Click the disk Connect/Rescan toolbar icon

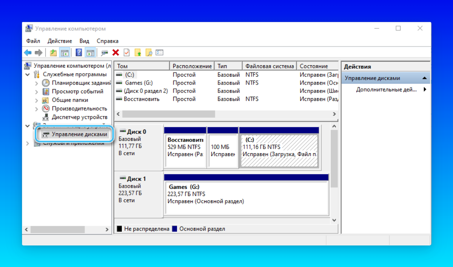(105, 52)
